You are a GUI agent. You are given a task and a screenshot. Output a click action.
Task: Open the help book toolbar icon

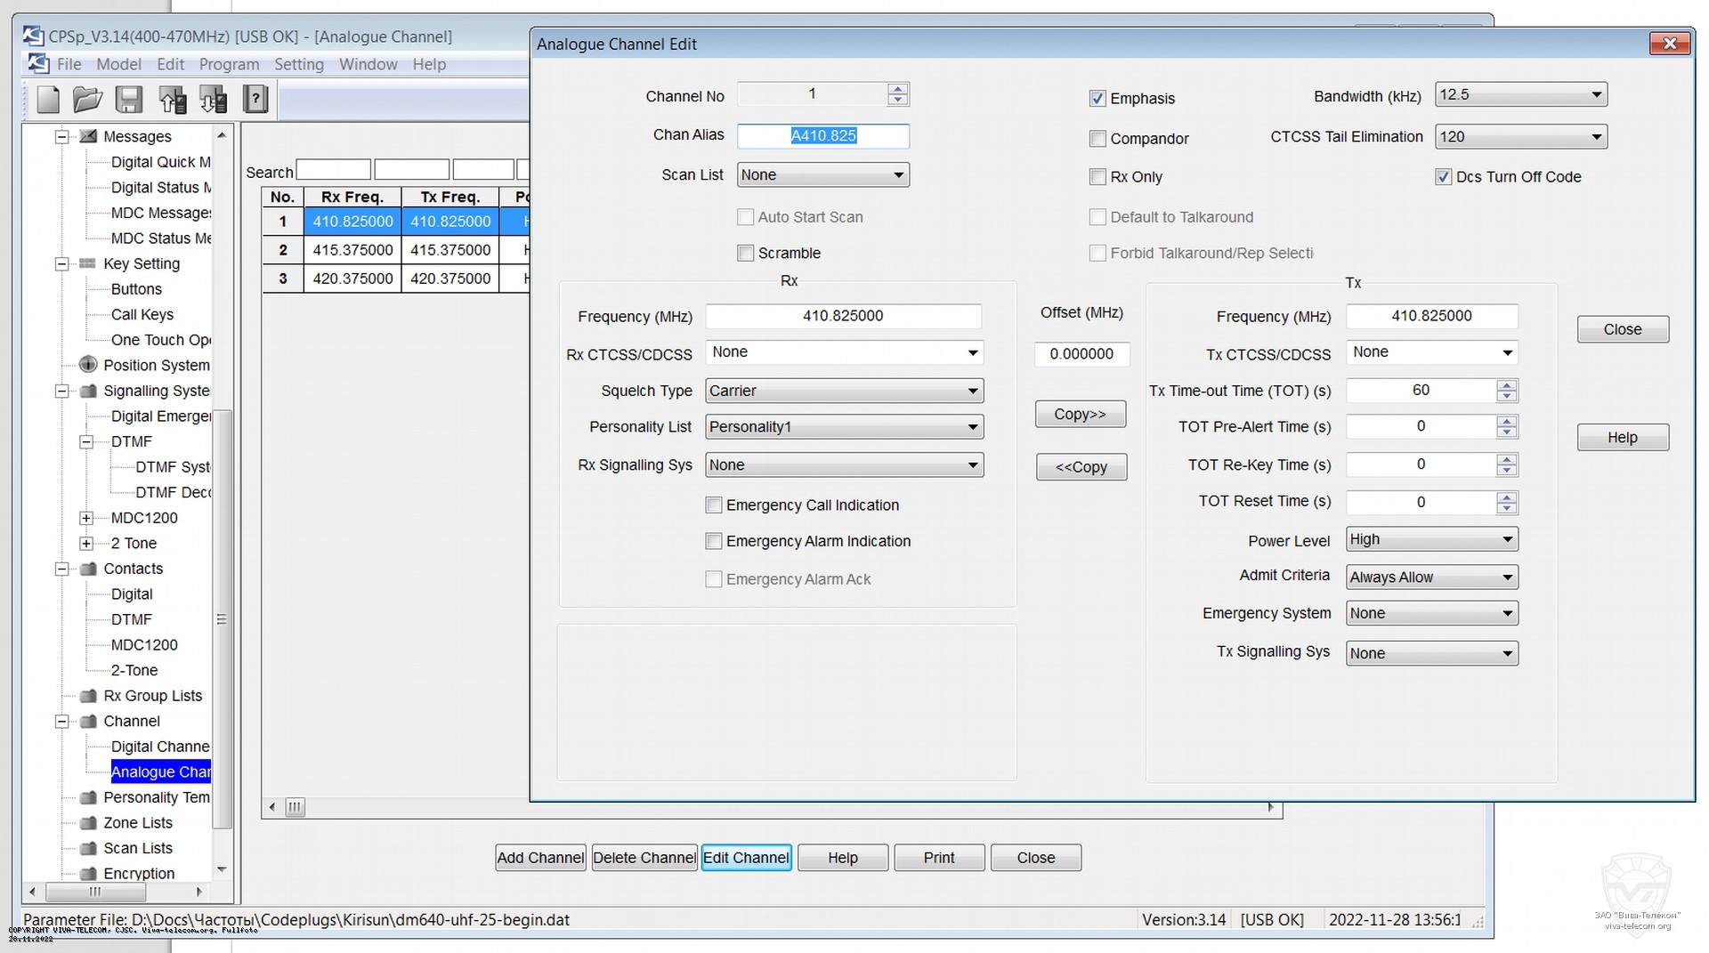255,100
